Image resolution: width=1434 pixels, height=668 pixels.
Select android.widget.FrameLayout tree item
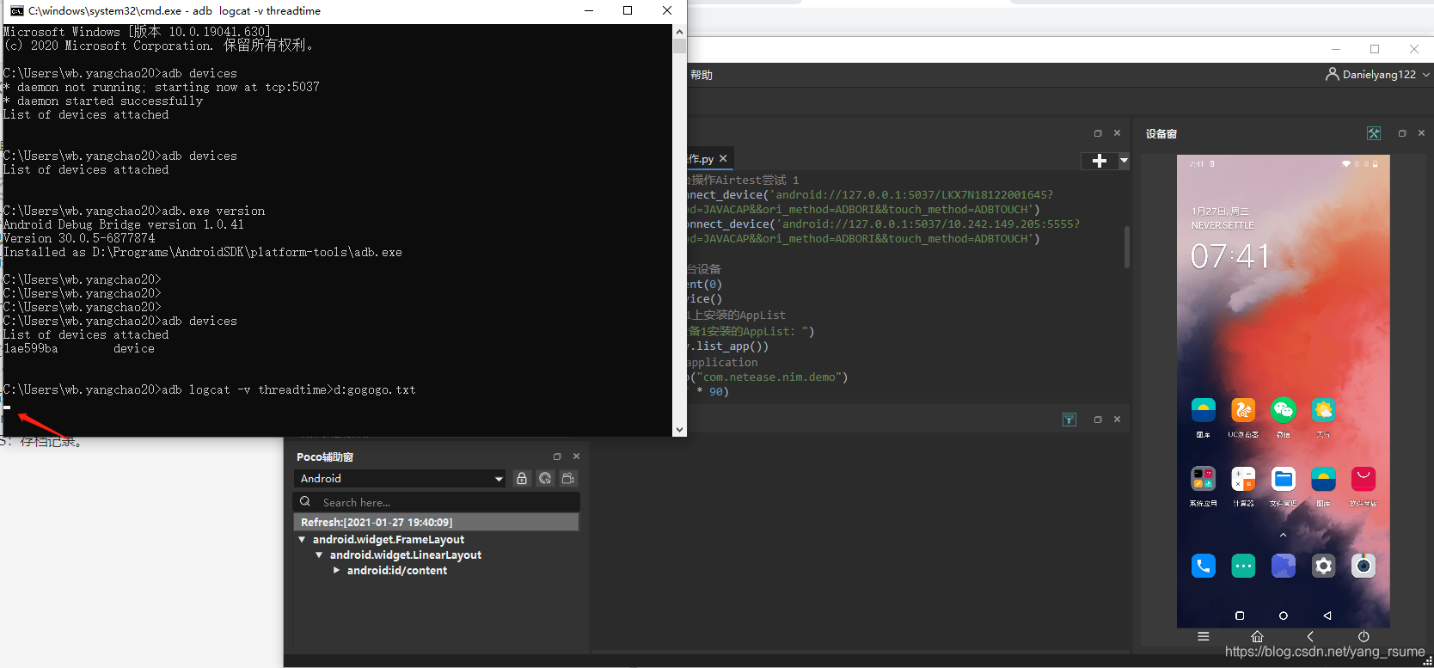tap(389, 540)
